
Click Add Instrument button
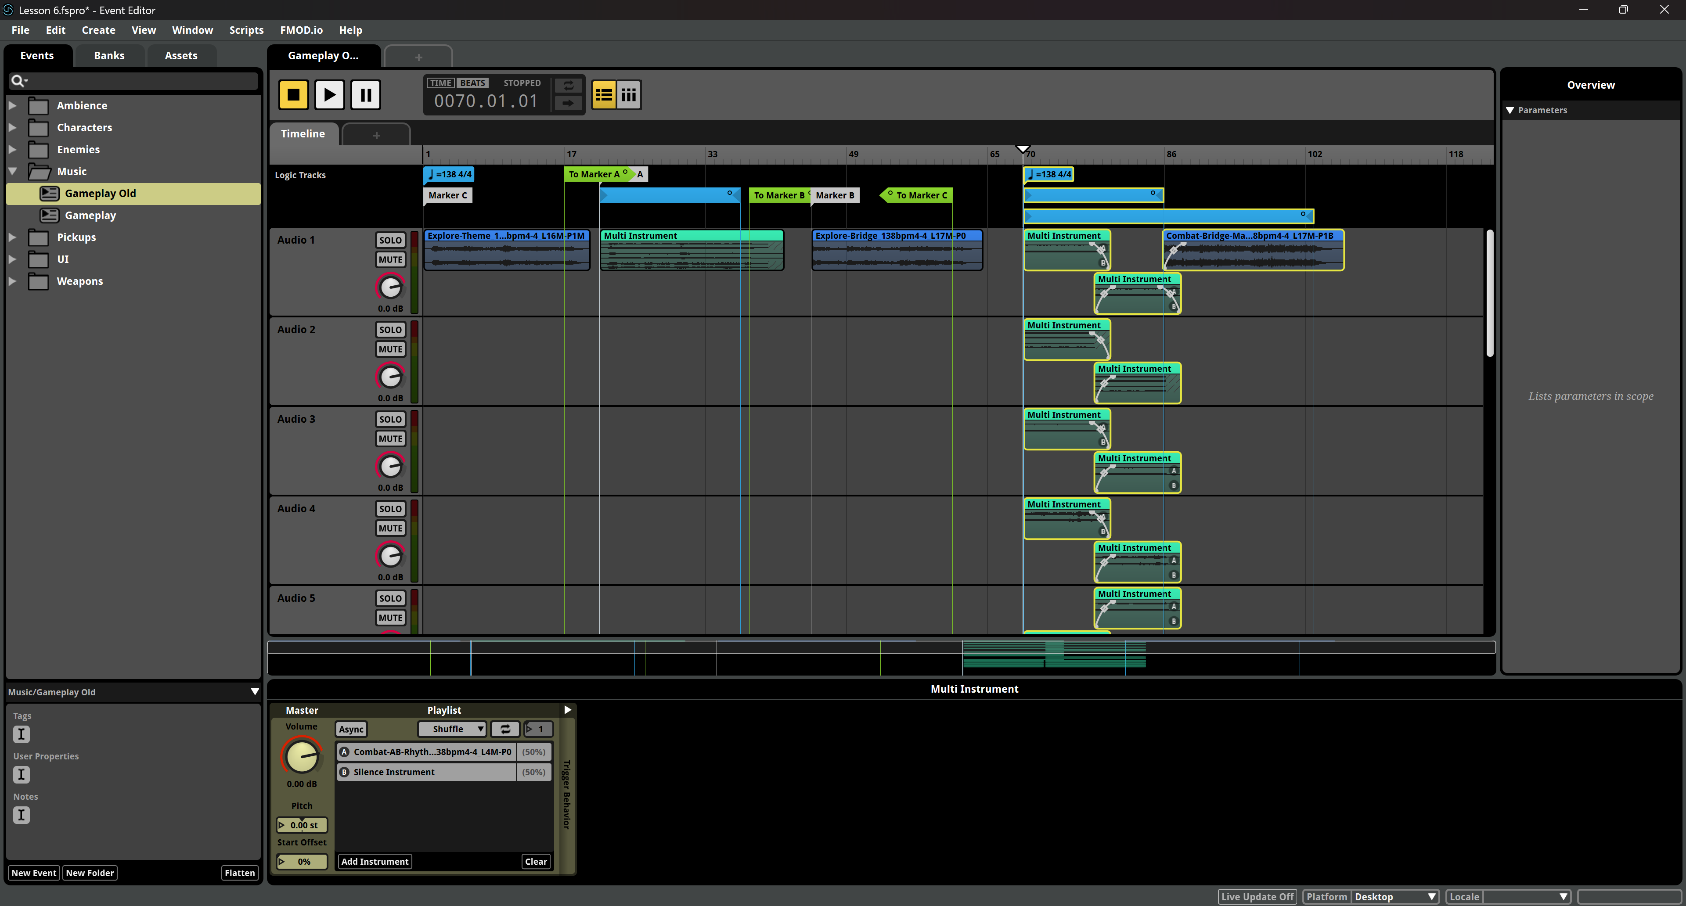375,862
